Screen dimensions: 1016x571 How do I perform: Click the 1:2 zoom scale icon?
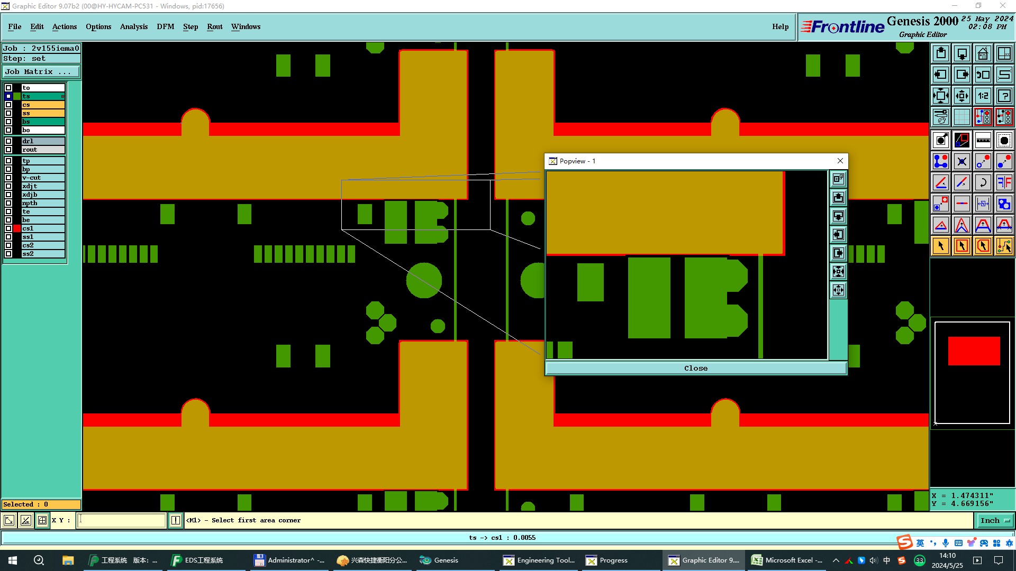[983, 96]
